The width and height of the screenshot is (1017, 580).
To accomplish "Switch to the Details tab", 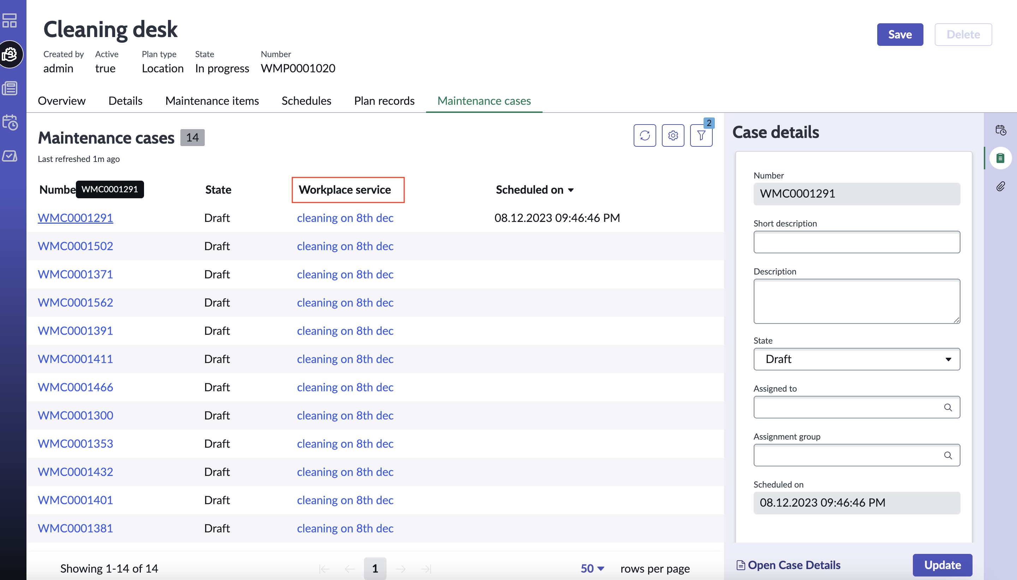I will [125, 101].
